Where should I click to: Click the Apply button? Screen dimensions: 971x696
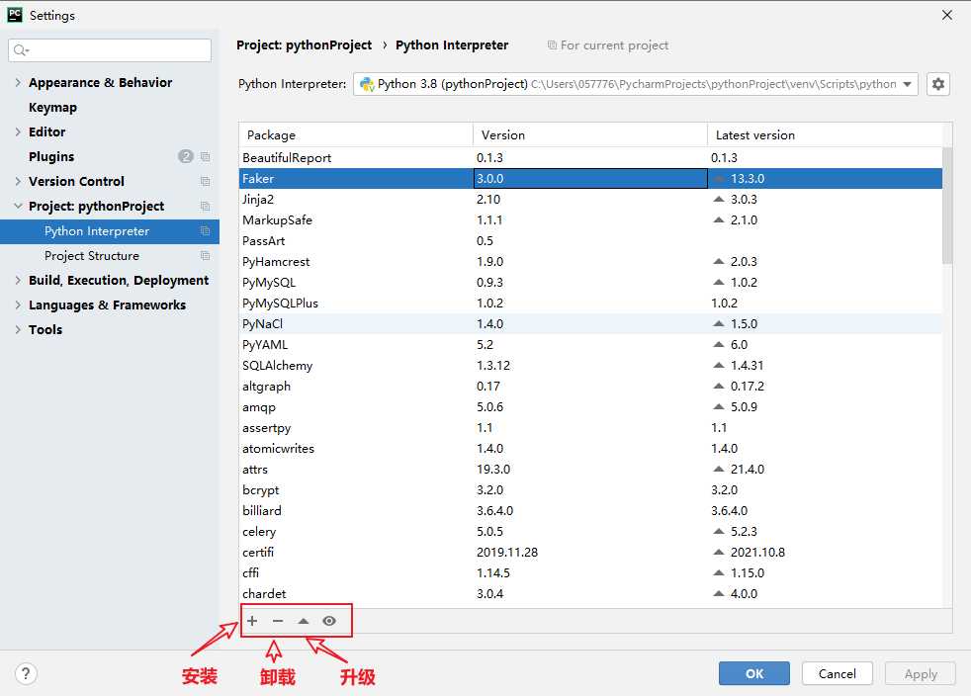(x=921, y=673)
